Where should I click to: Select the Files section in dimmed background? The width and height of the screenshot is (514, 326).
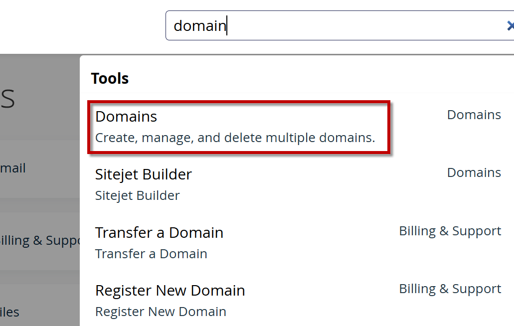[x=10, y=313]
